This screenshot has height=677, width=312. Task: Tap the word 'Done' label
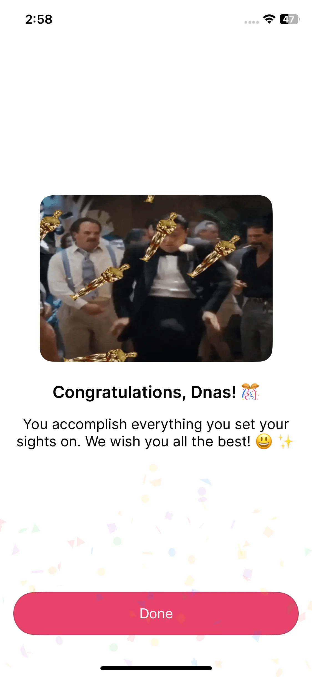156,613
